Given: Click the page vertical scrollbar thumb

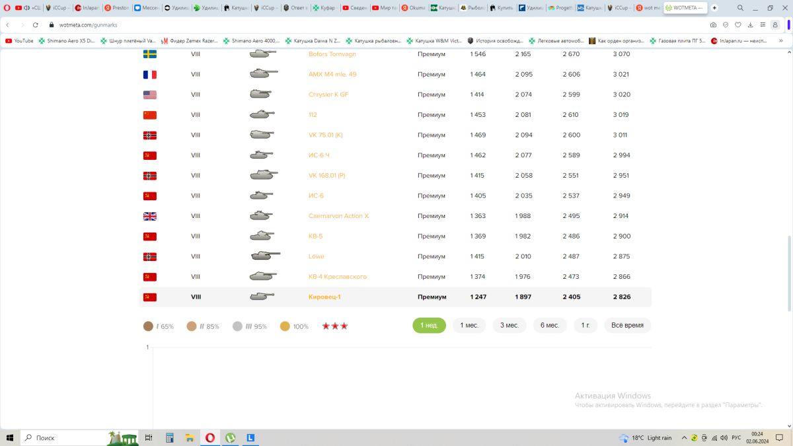Looking at the screenshot, I should [x=789, y=273].
